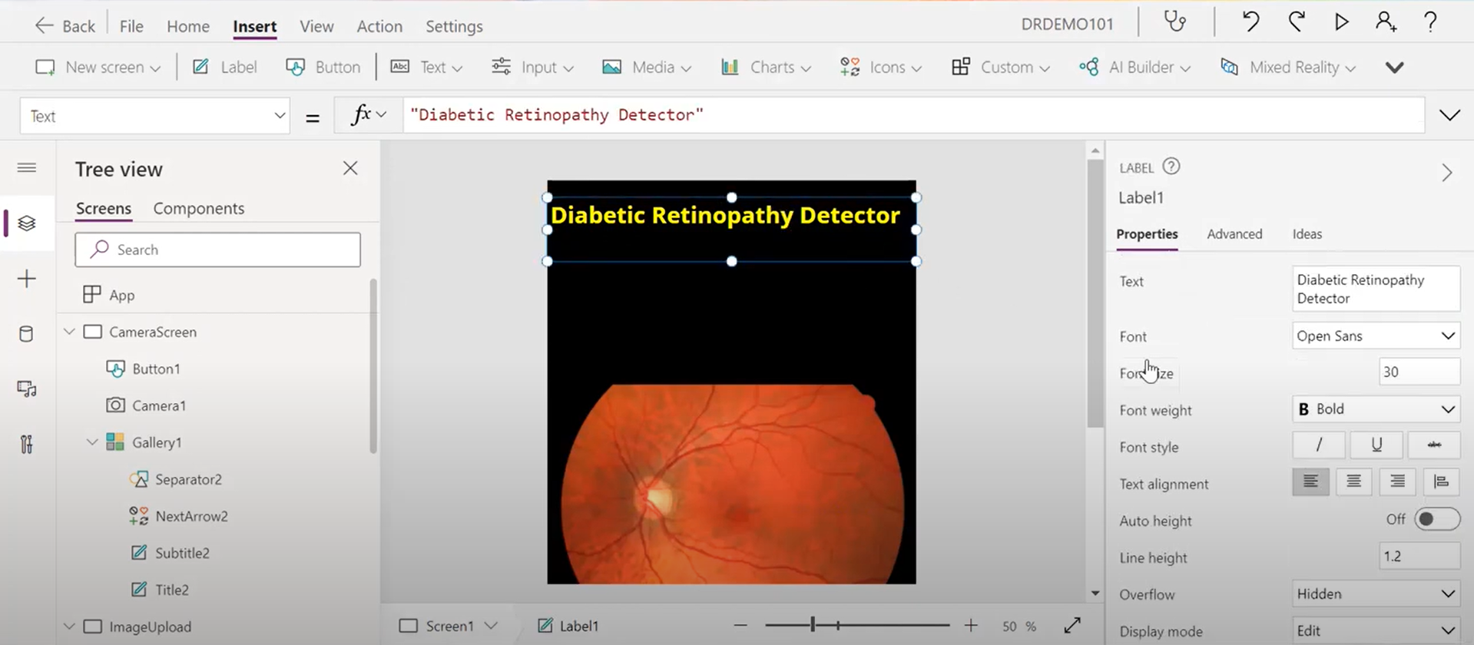1474x645 pixels.
Task: Close the Tree view panel
Action: 350,168
